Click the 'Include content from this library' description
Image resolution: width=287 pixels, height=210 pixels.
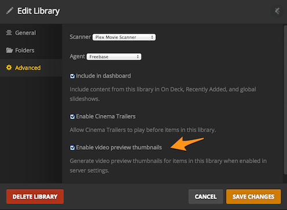[163, 94]
